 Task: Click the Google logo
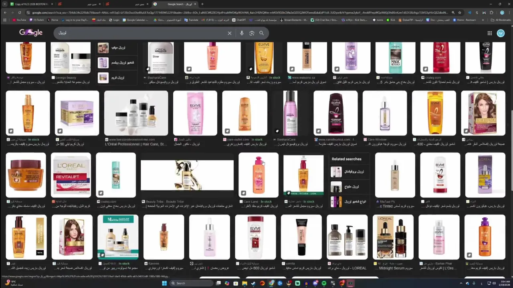(x=31, y=33)
